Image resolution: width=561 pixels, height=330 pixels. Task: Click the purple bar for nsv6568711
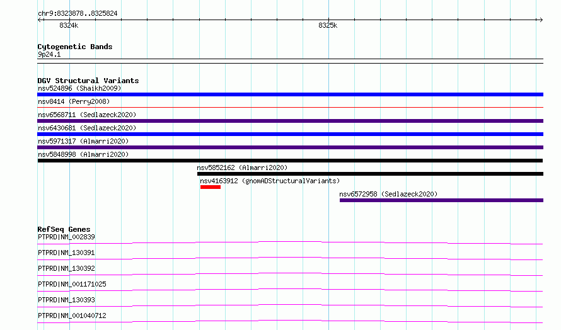[290, 121]
